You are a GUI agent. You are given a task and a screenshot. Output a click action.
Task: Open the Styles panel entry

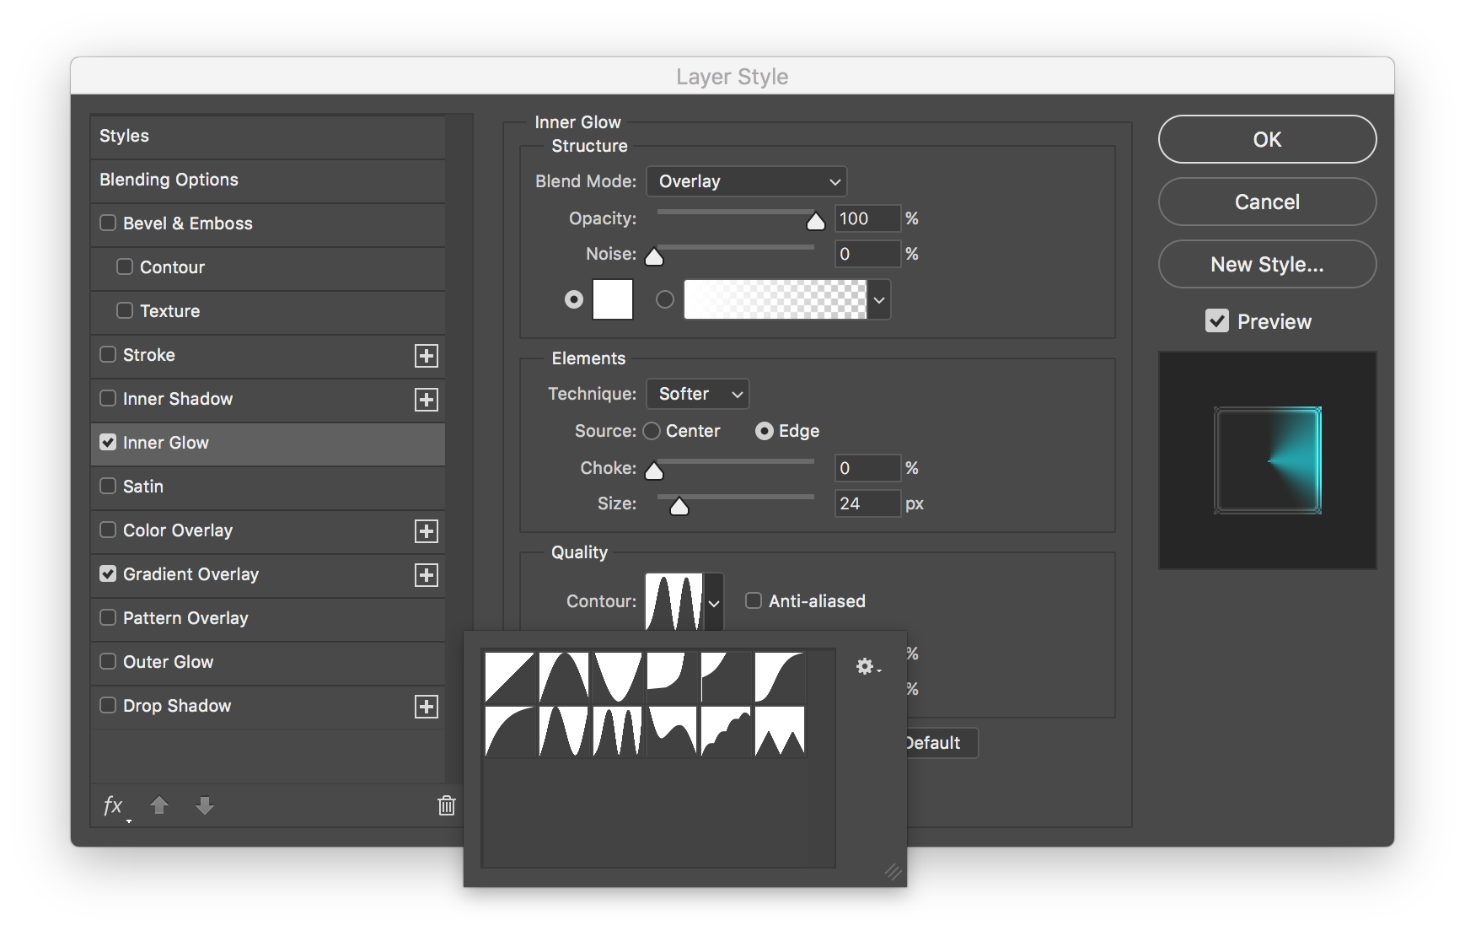pos(124,136)
